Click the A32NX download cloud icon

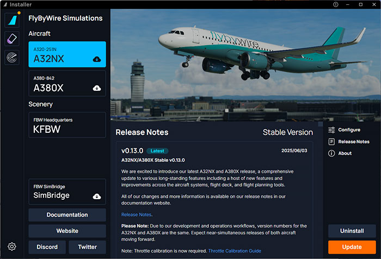[x=97, y=59]
